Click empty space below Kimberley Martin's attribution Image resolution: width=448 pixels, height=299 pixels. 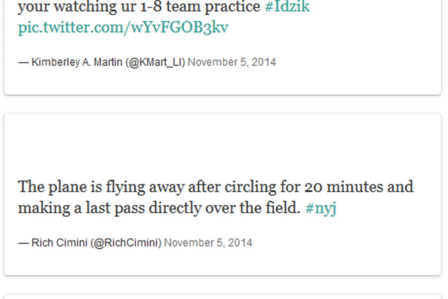point(222,82)
